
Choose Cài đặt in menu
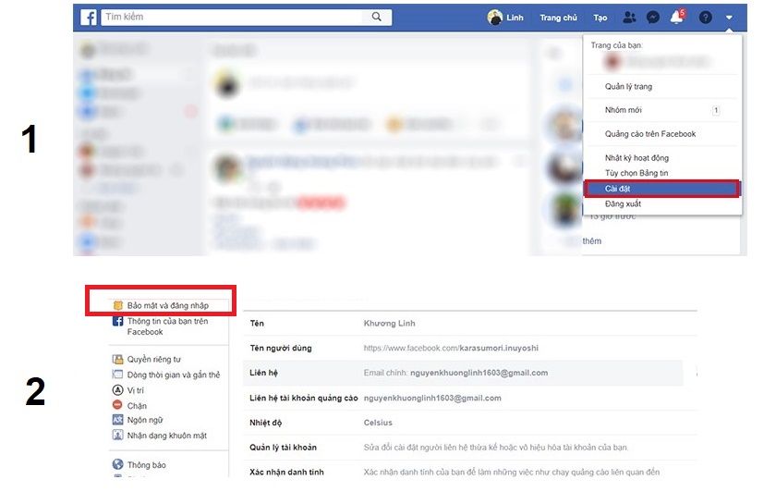coord(662,189)
